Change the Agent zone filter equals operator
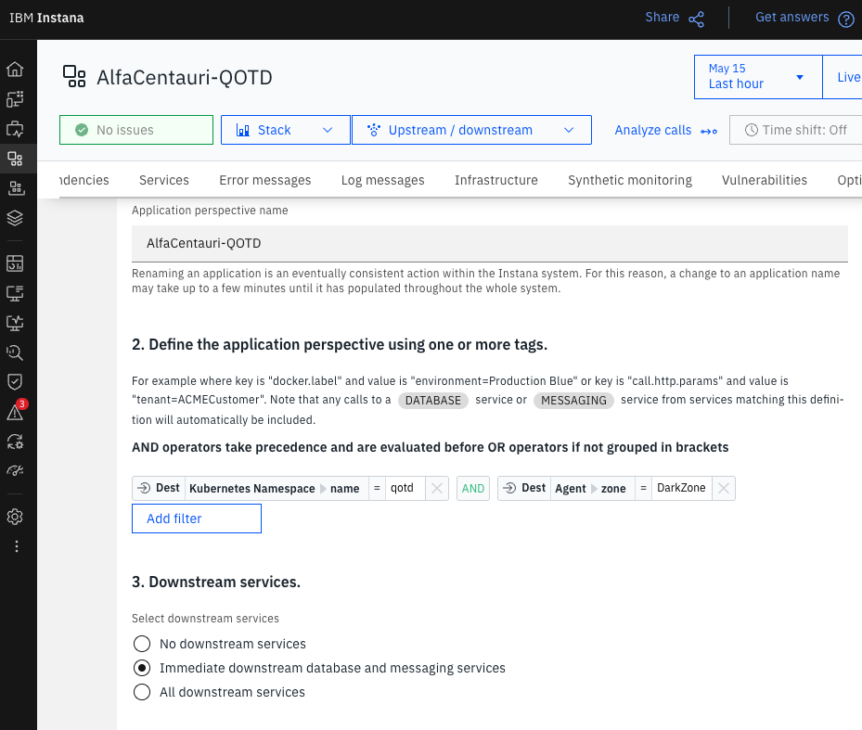 [x=643, y=488]
